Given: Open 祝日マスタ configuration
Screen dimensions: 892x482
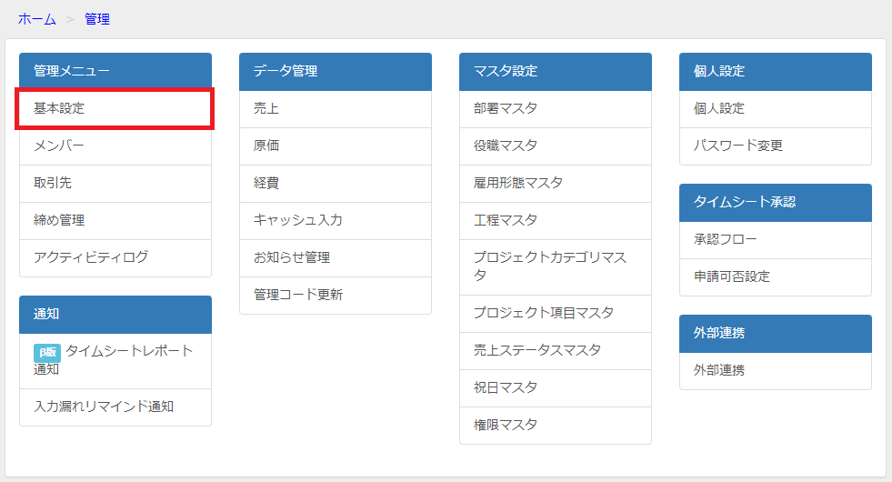Looking at the screenshot, I should [x=556, y=388].
